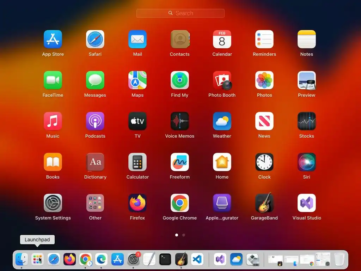Open the Find My app
Screen dimensions: 361x271
[180, 80]
